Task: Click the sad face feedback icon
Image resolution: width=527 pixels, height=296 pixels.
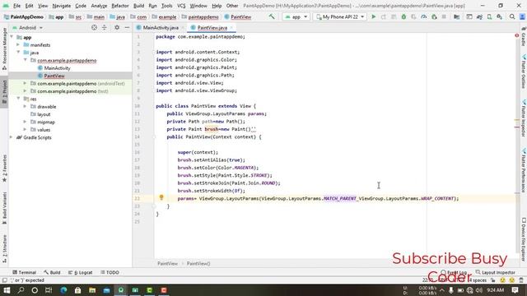Action: click(x=512, y=280)
